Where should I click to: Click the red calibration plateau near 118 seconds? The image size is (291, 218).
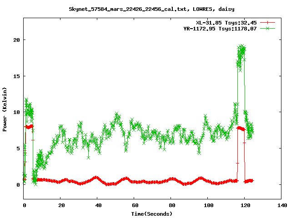click(241, 128)
